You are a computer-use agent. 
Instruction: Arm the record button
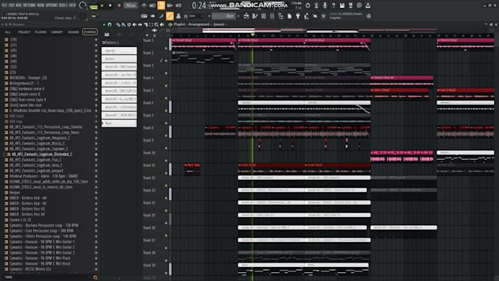click(119, 5)
